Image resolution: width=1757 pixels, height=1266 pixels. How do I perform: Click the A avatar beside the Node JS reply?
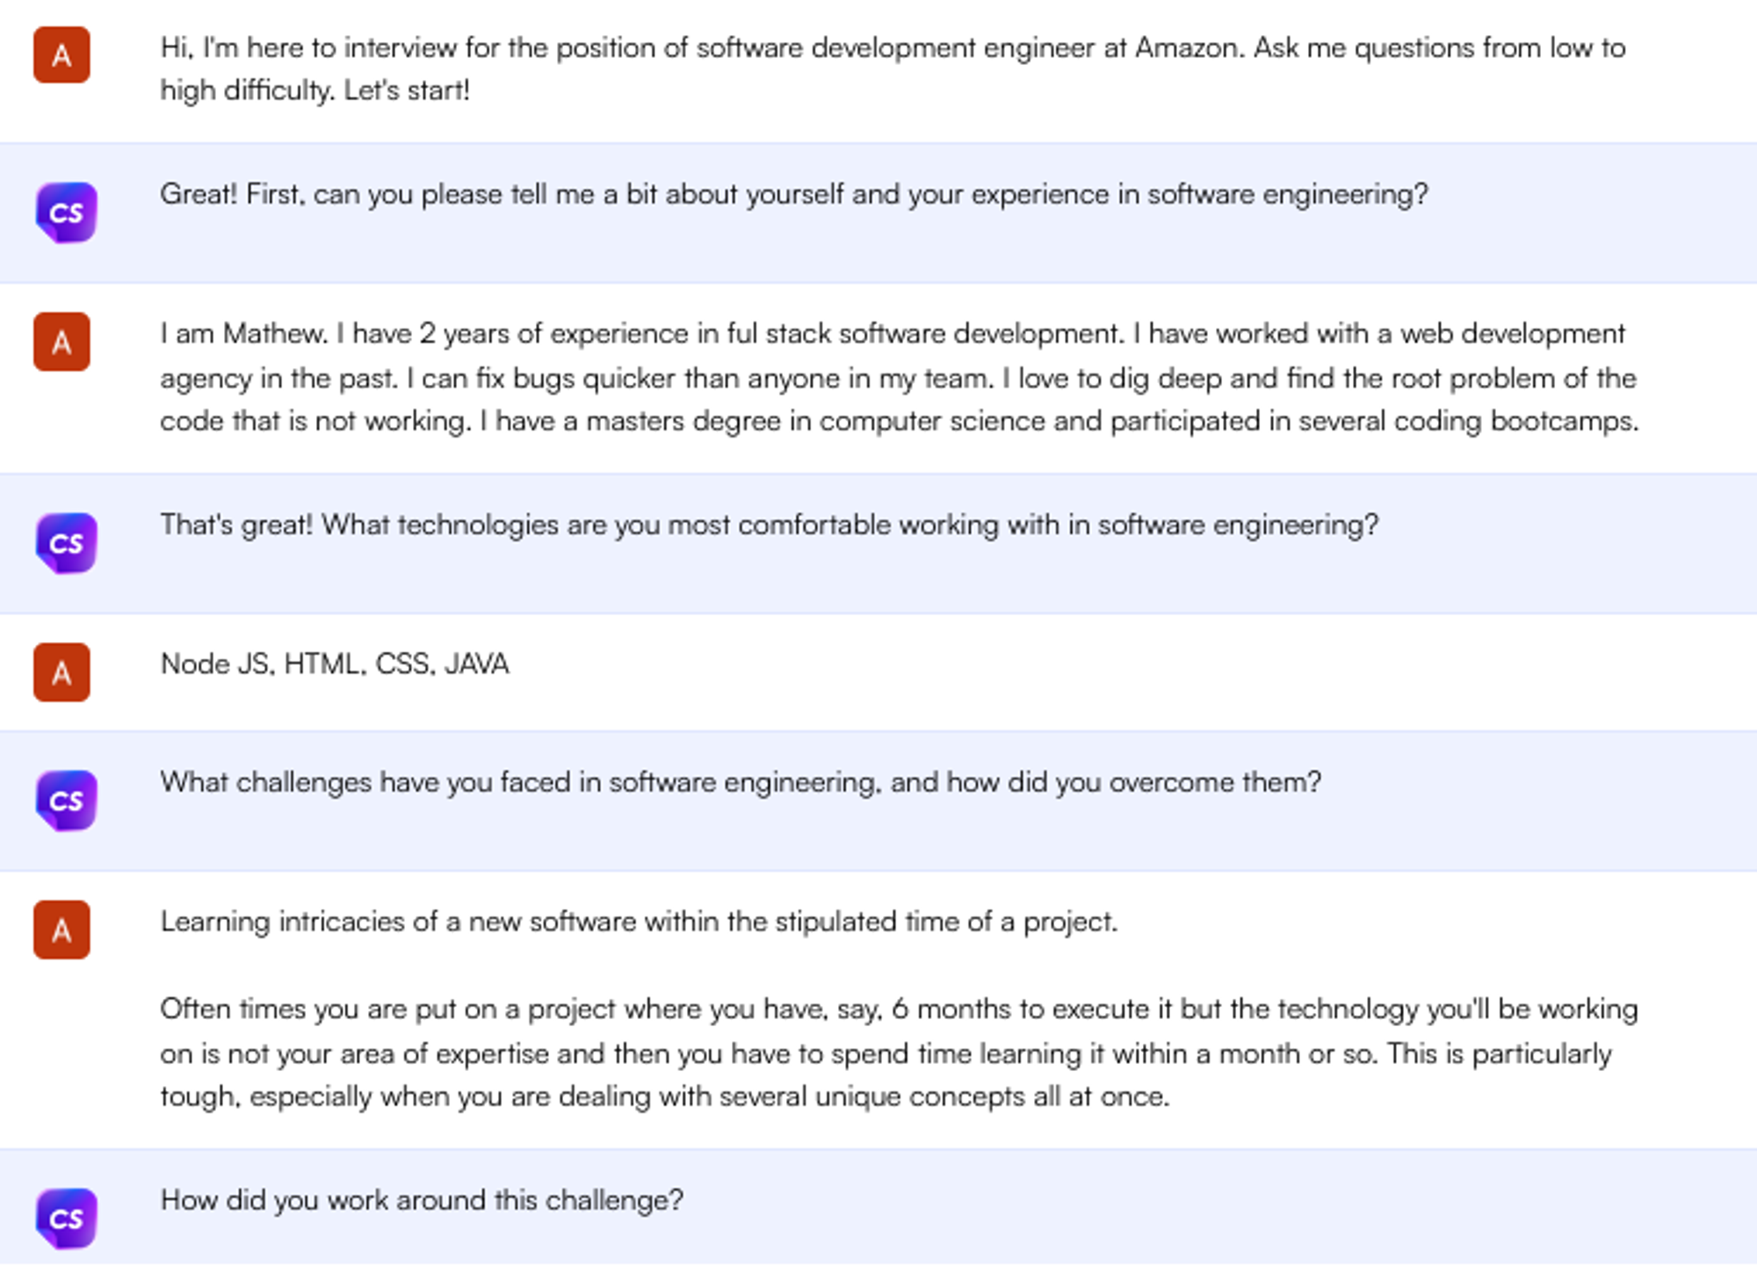pos(61,672)
